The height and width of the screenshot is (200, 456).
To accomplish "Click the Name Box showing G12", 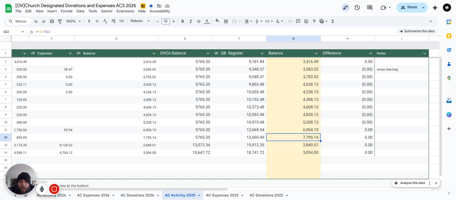I will pos(13,32).
